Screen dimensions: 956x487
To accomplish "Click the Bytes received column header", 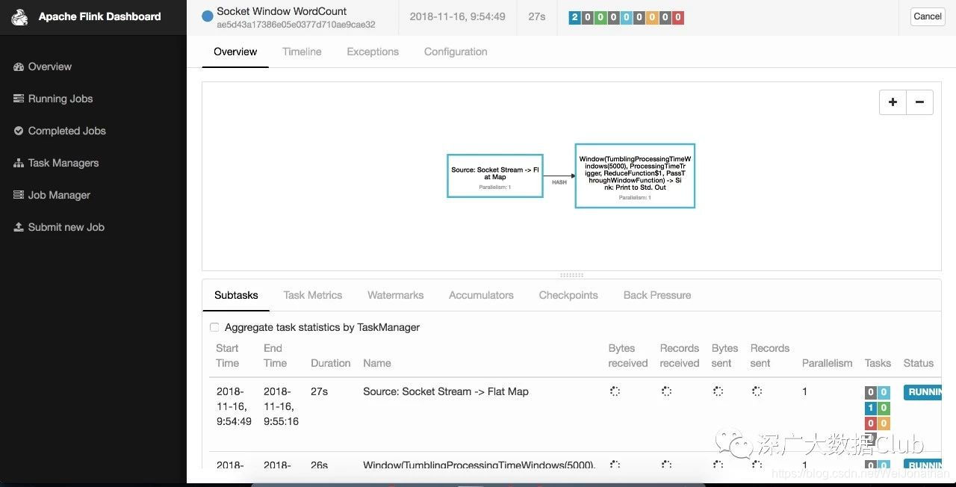I will (x=628, y=356).
